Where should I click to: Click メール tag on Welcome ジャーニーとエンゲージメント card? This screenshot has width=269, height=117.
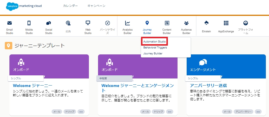tap(146, 112)
